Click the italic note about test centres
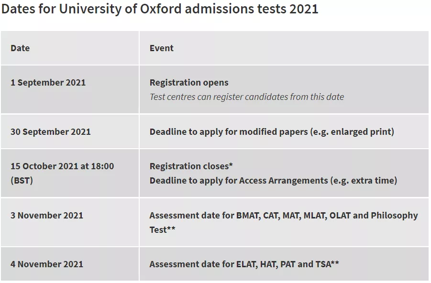The height and width of the screenshot is (283, 431). tap(247, 97)
